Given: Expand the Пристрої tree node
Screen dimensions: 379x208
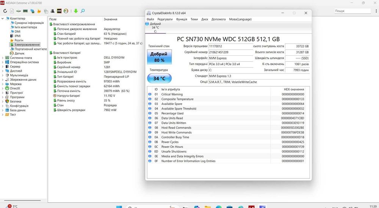Looking at the screenshot, I should (x=2, y=92).
